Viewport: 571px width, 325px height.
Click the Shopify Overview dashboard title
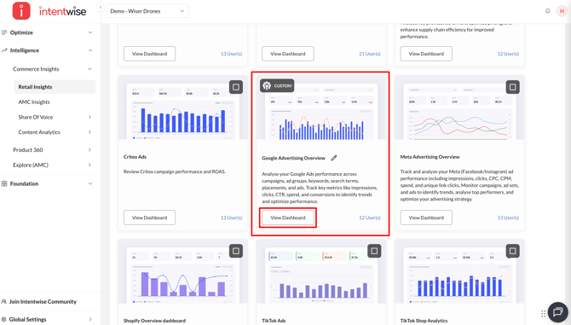[x=154, y=321]
